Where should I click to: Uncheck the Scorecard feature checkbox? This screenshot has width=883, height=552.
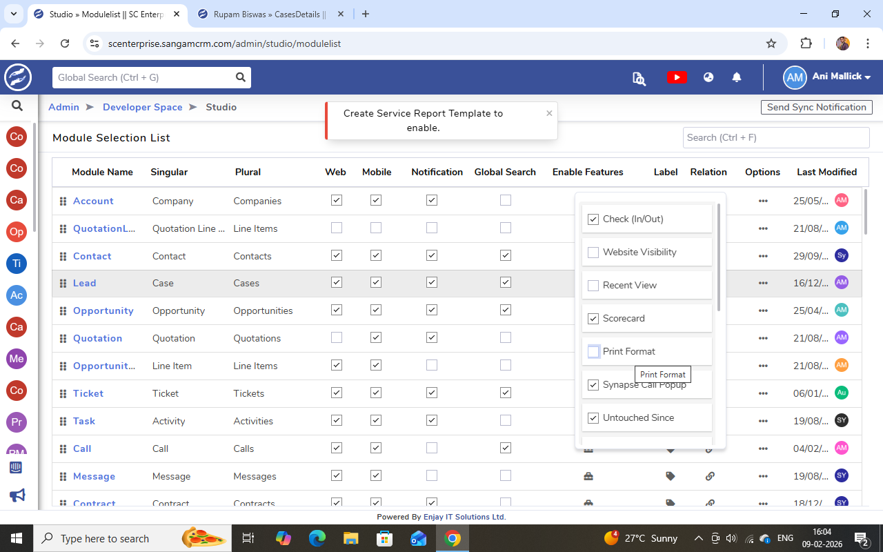click(x=593, y=319)
